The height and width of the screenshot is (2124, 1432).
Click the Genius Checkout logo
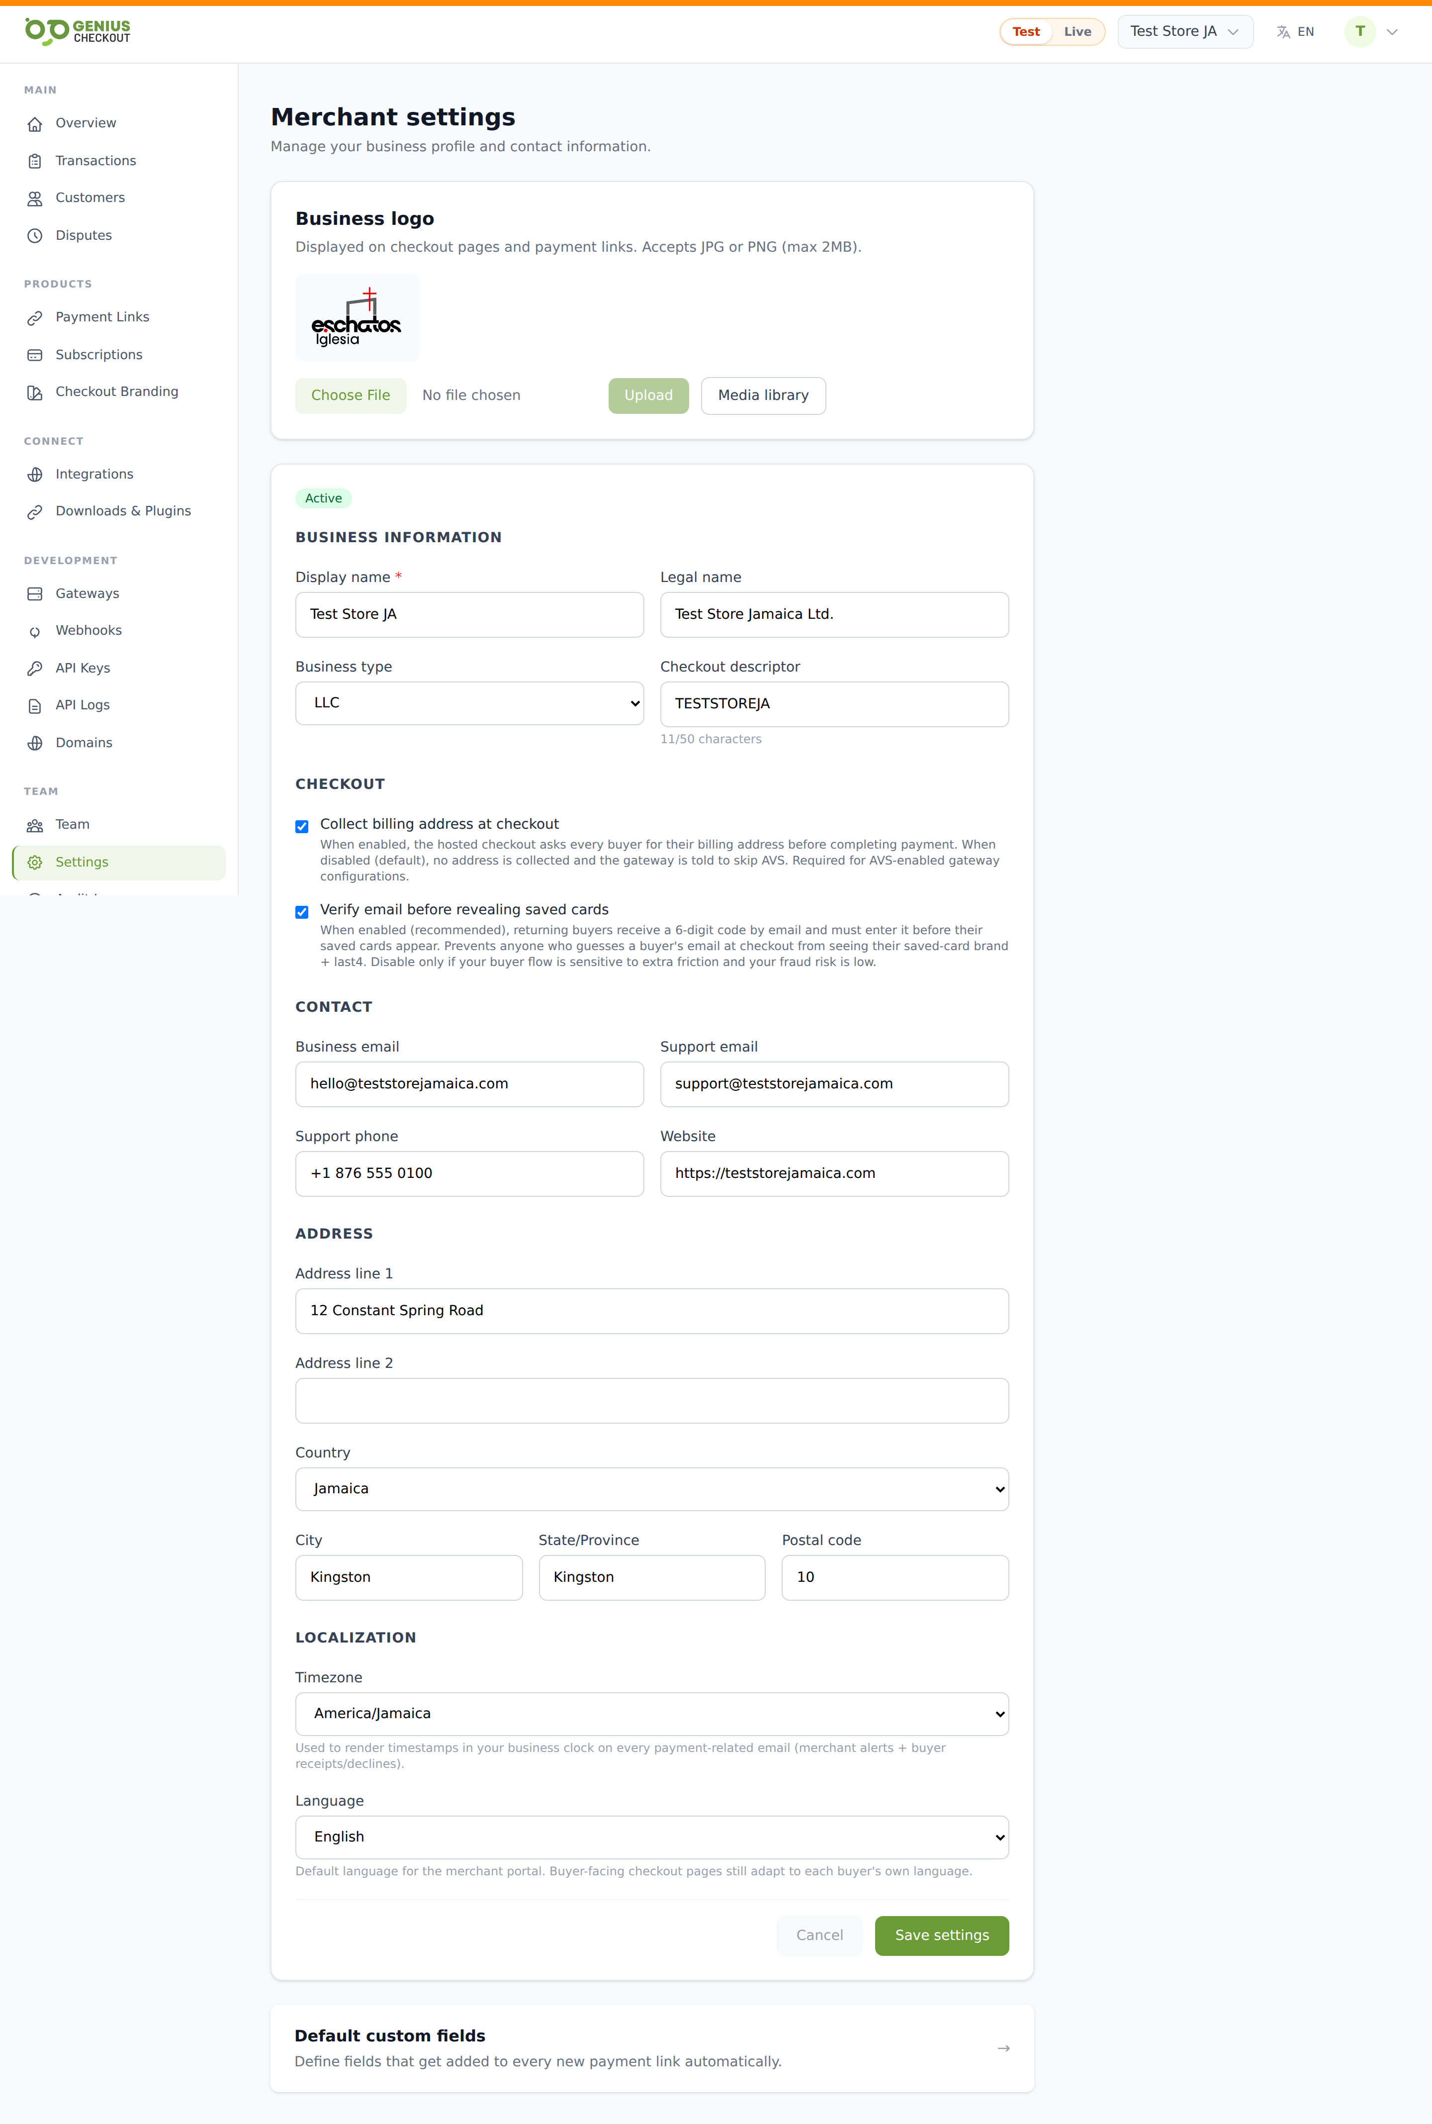pyautogui.click(x=78, y=31)
